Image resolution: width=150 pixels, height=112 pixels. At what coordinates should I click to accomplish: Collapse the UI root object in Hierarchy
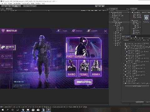[x=111, y=17]
